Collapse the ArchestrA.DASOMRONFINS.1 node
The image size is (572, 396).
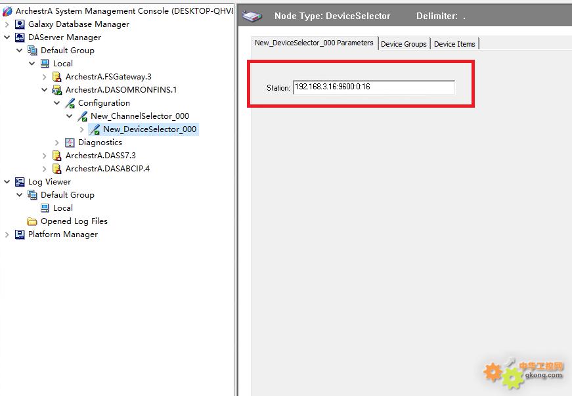pos(44,90)
